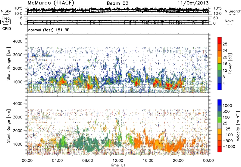The height and width of the screenshot is (167, 241).
Task: Select the '18' tick on the frequency axis
Action: pyautogui.click(x=20, y=18)
